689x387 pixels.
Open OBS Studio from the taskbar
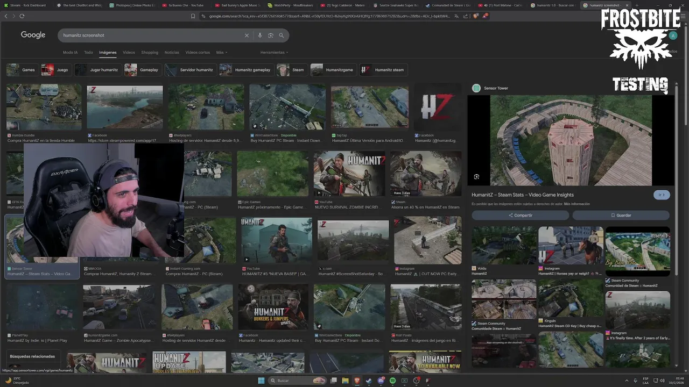point(416,381)
